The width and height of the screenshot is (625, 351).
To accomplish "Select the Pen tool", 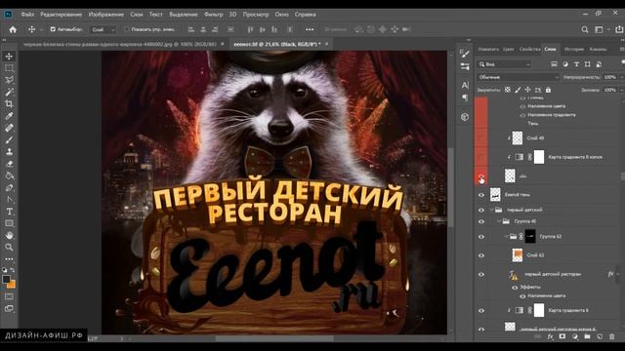I will pos(9,187).
